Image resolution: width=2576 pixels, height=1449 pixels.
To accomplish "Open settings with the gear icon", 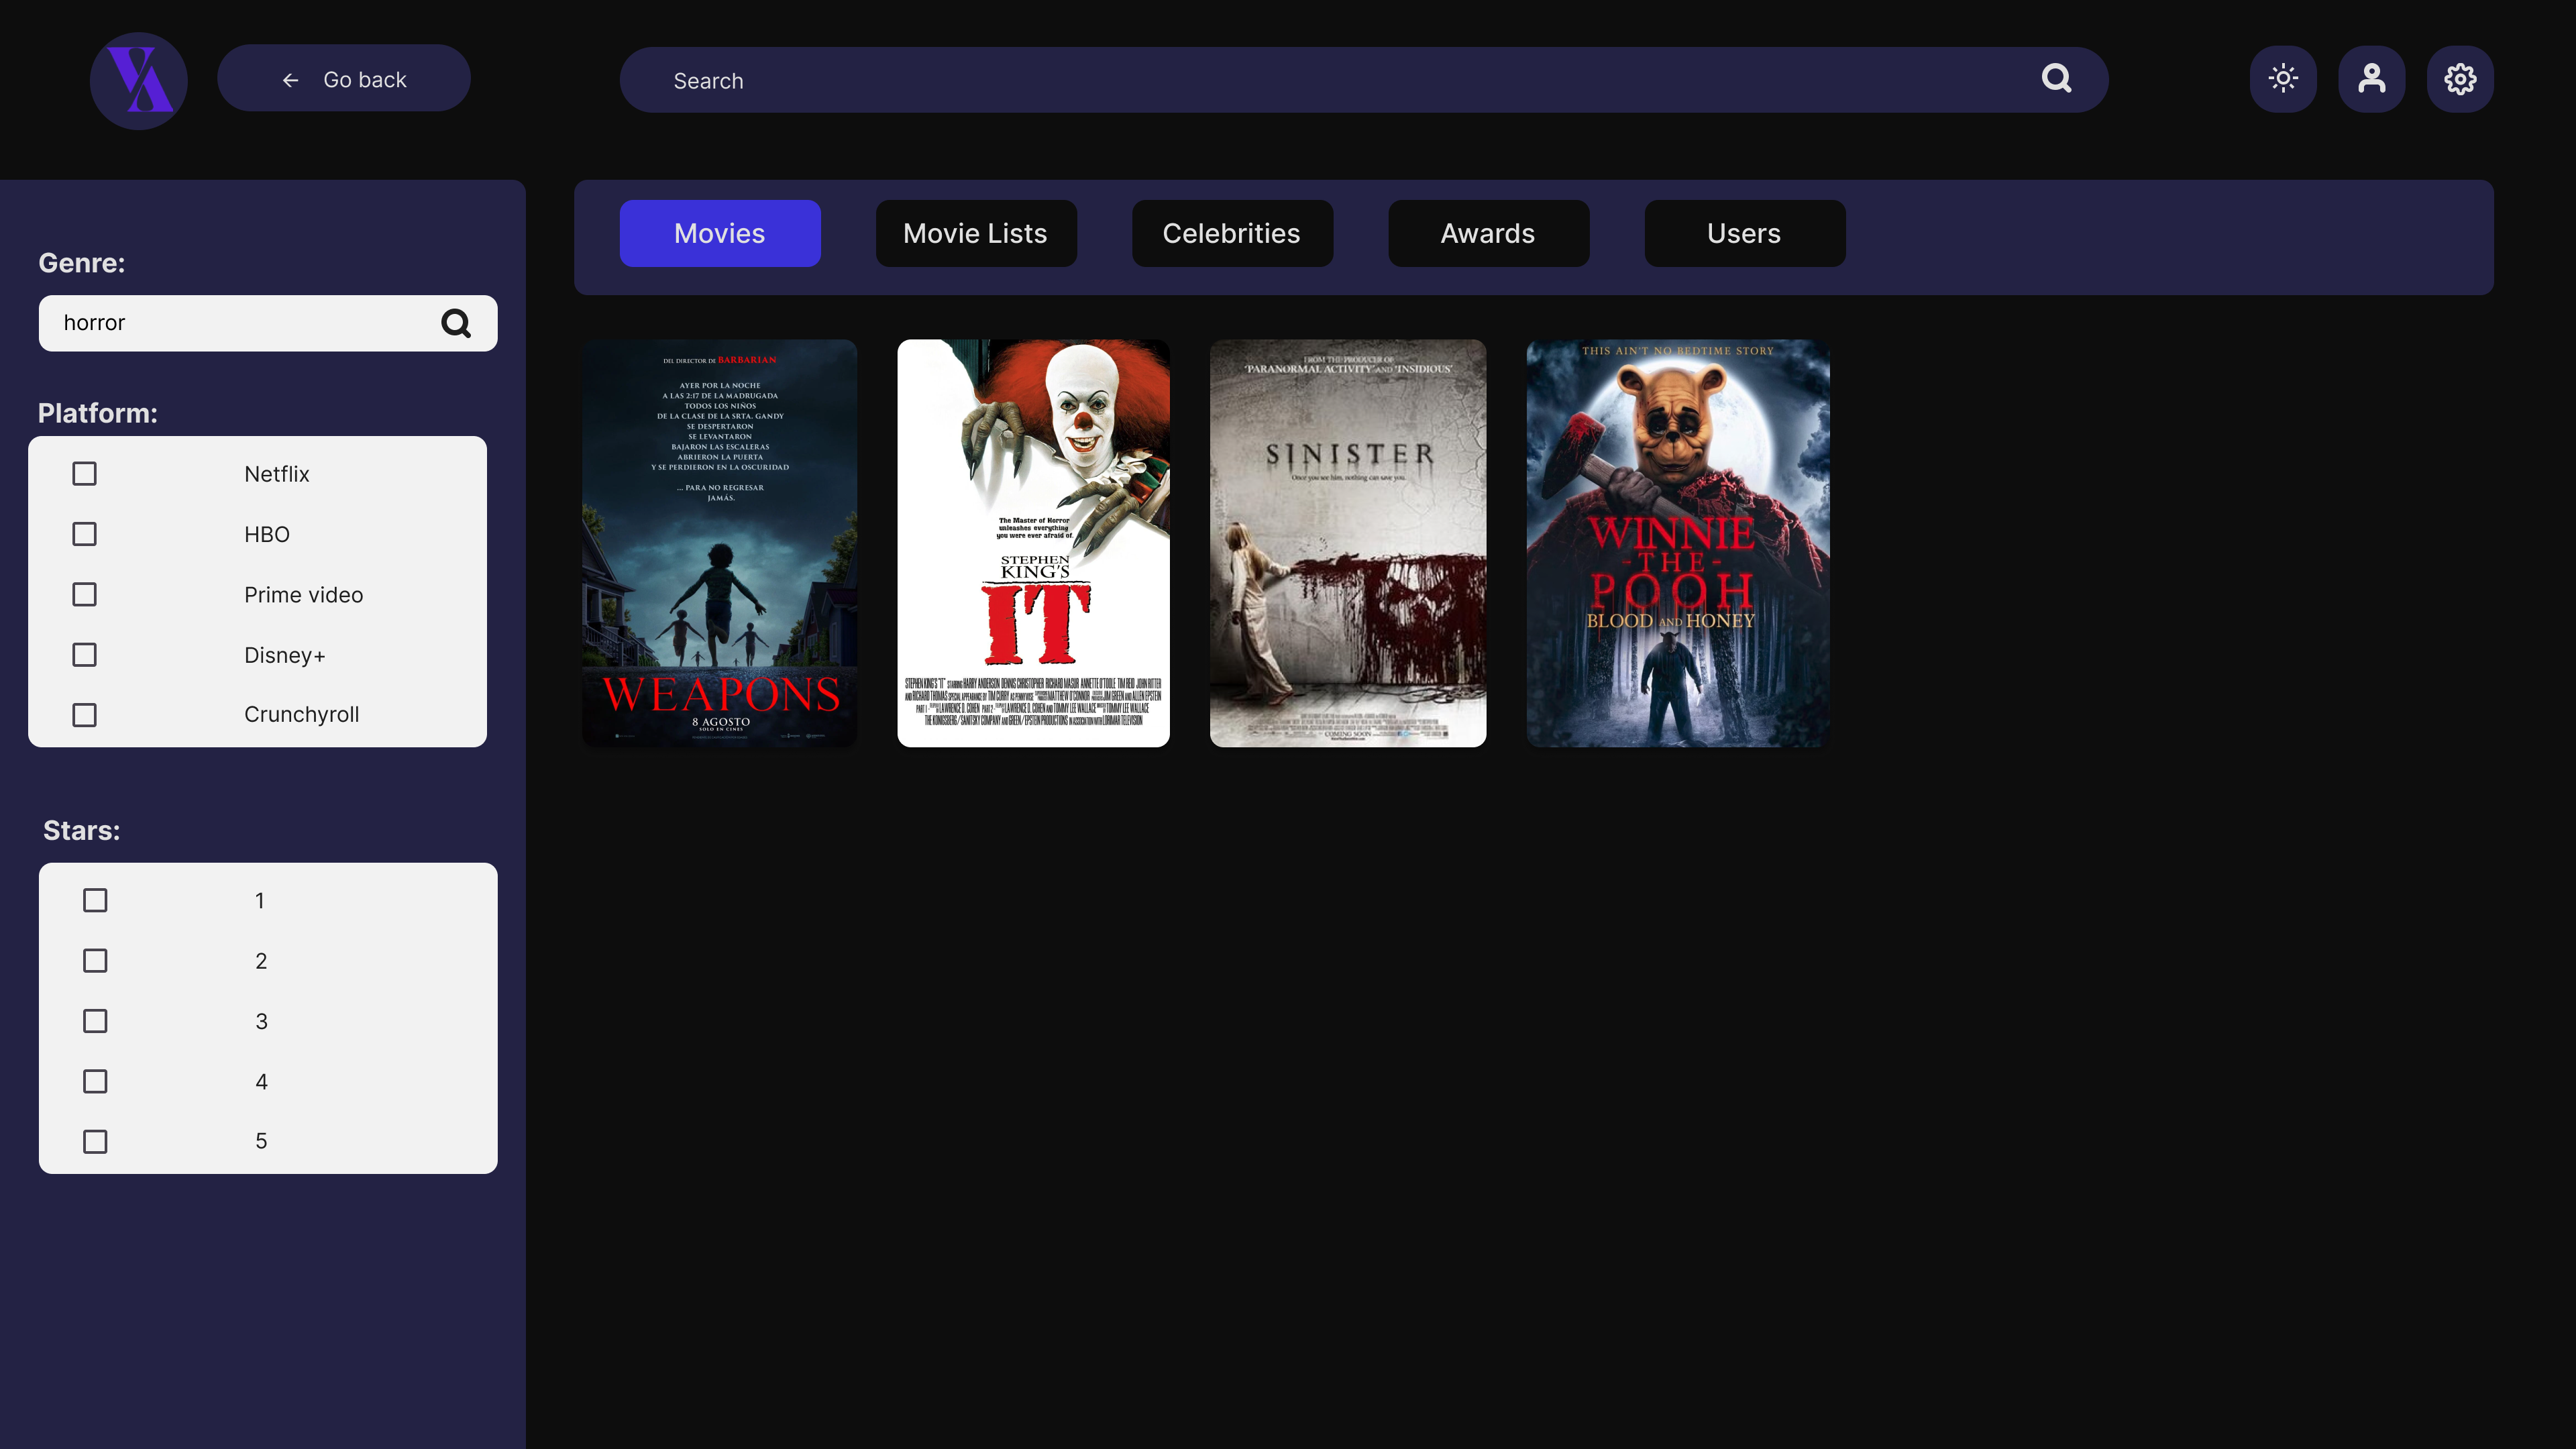I will [2460, 78].
